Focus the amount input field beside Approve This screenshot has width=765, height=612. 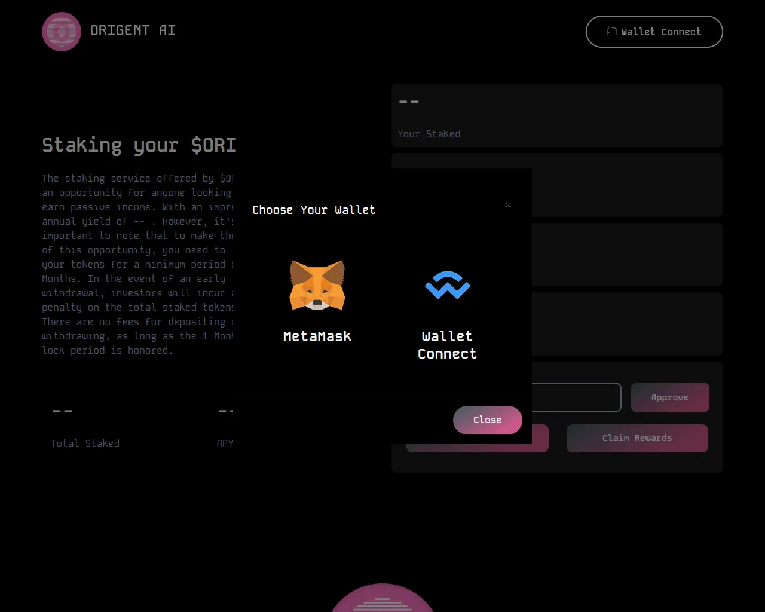576,397
